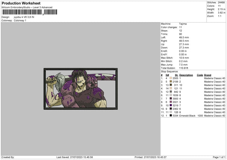Choose the light swatch beside 1639 stitches
Screen dimensions: 227x160
coord(171,95)
